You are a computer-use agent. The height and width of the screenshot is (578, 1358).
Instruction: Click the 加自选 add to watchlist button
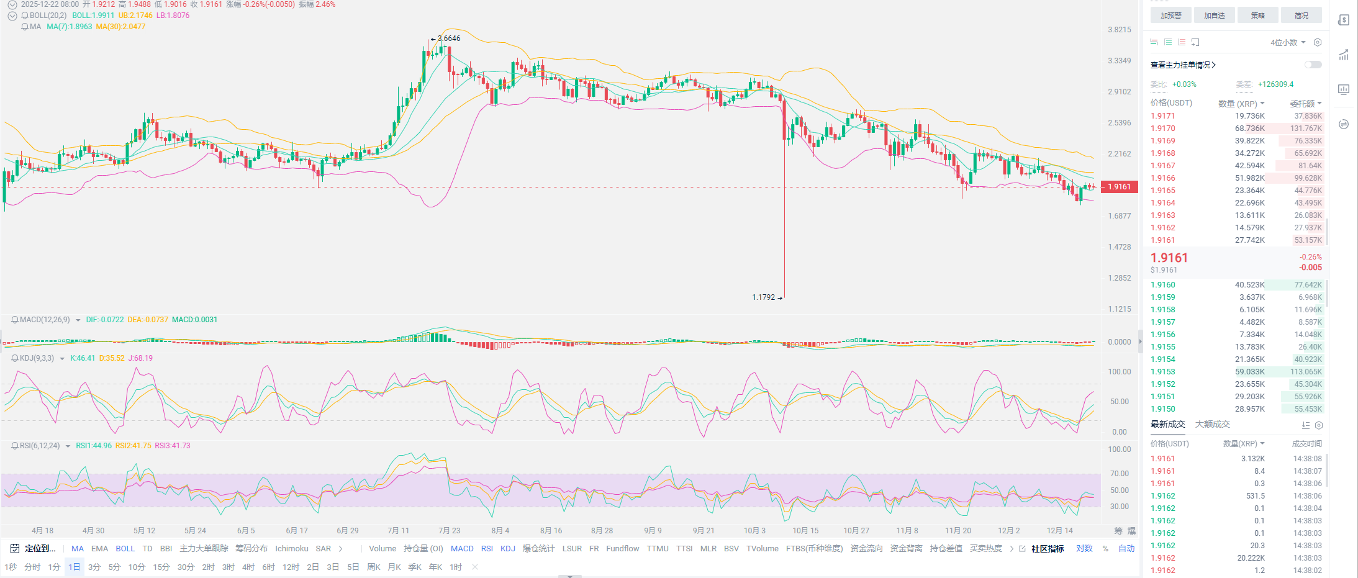coord(1214,16)
